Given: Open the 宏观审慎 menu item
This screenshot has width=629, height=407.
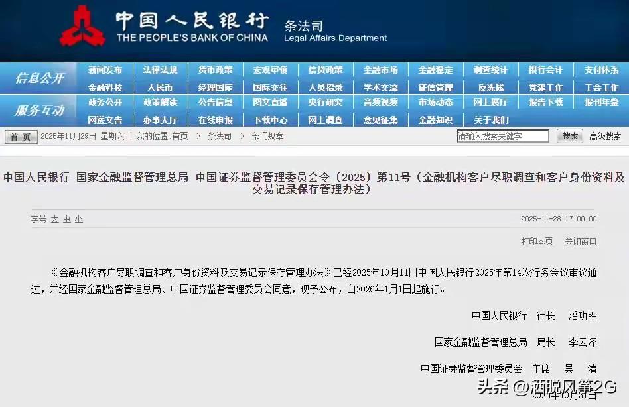Looking at the screenshot, I should pos(270,70).
